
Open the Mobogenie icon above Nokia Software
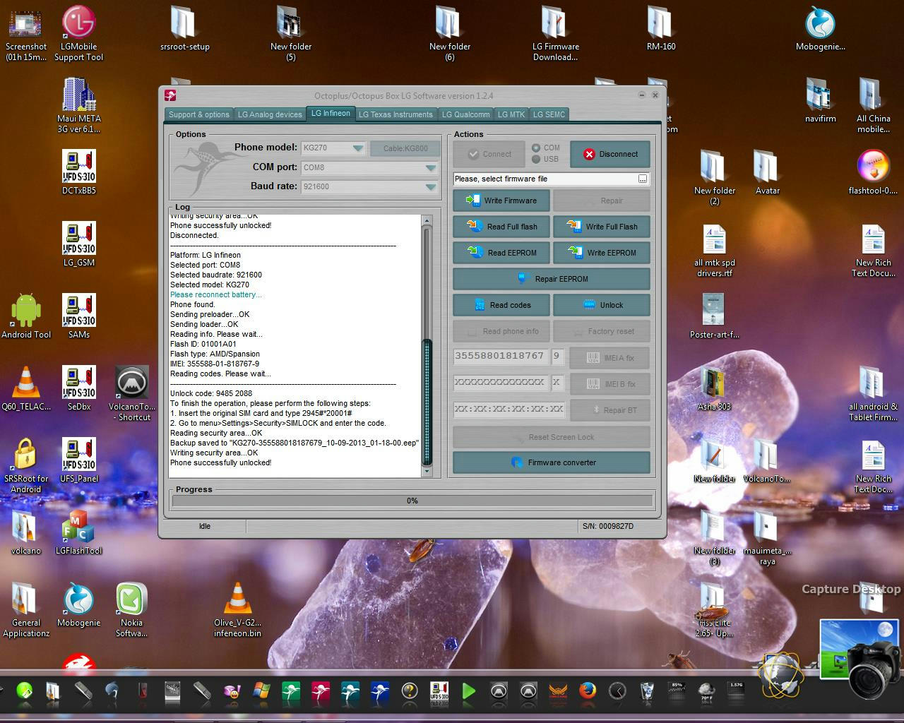(78, 604)
